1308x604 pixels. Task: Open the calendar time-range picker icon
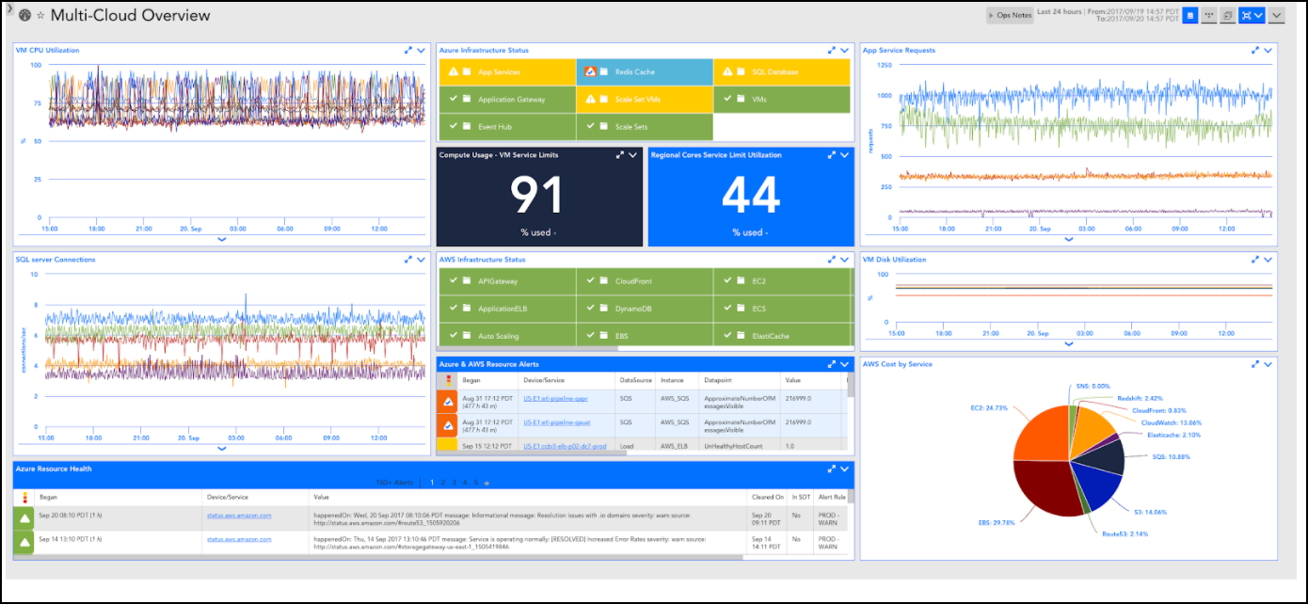[1189, 15]
